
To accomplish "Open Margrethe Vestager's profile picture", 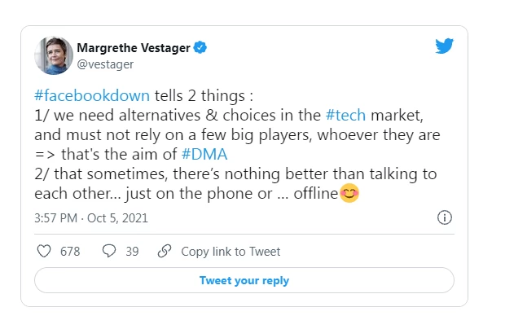I will pos(54,55).
